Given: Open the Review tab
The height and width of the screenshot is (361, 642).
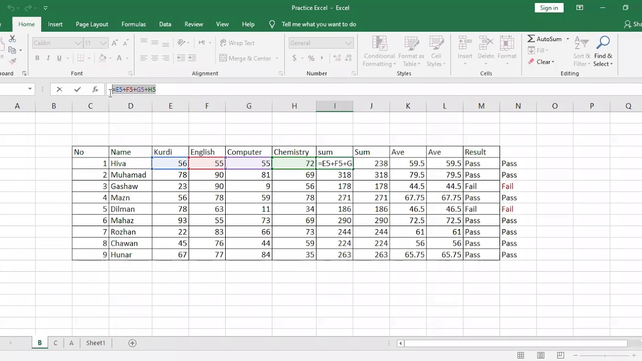Looking at the screenshot, I should pos(194,24).
